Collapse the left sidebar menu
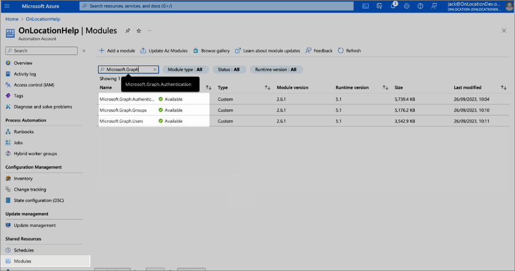Image resolution: width=515 pixels, height=271 pixels. [84, 51]
